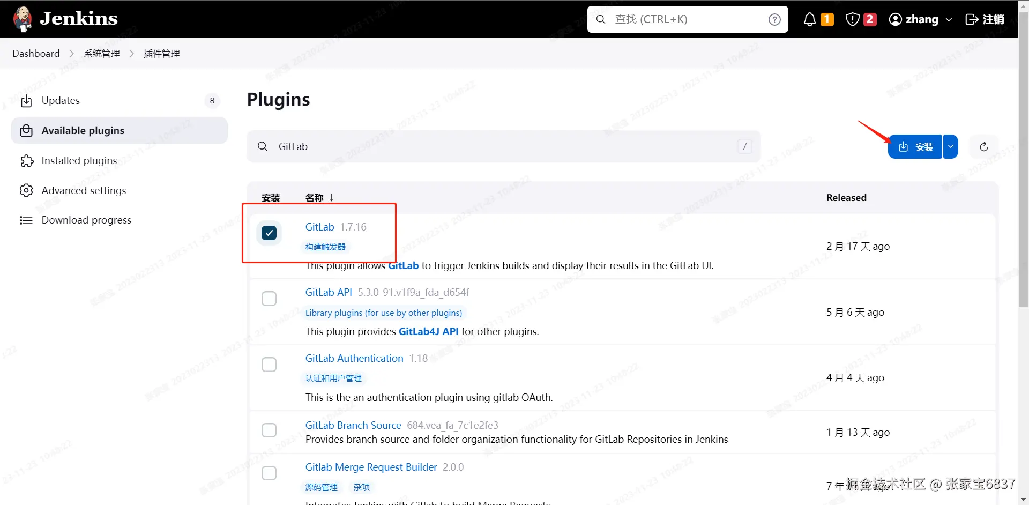Viewport: 1029px width, 505px height.
Task: Click the GitLab4J API link
Action: point(429,331)
